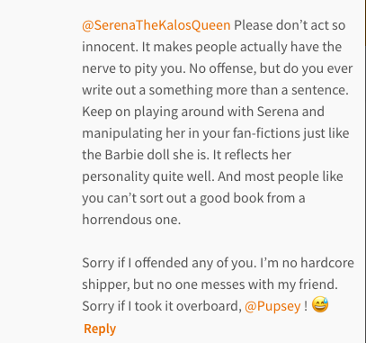Click the Reply link below the comment
Viewport: 366px width, 343px height.
click(100, 329)
